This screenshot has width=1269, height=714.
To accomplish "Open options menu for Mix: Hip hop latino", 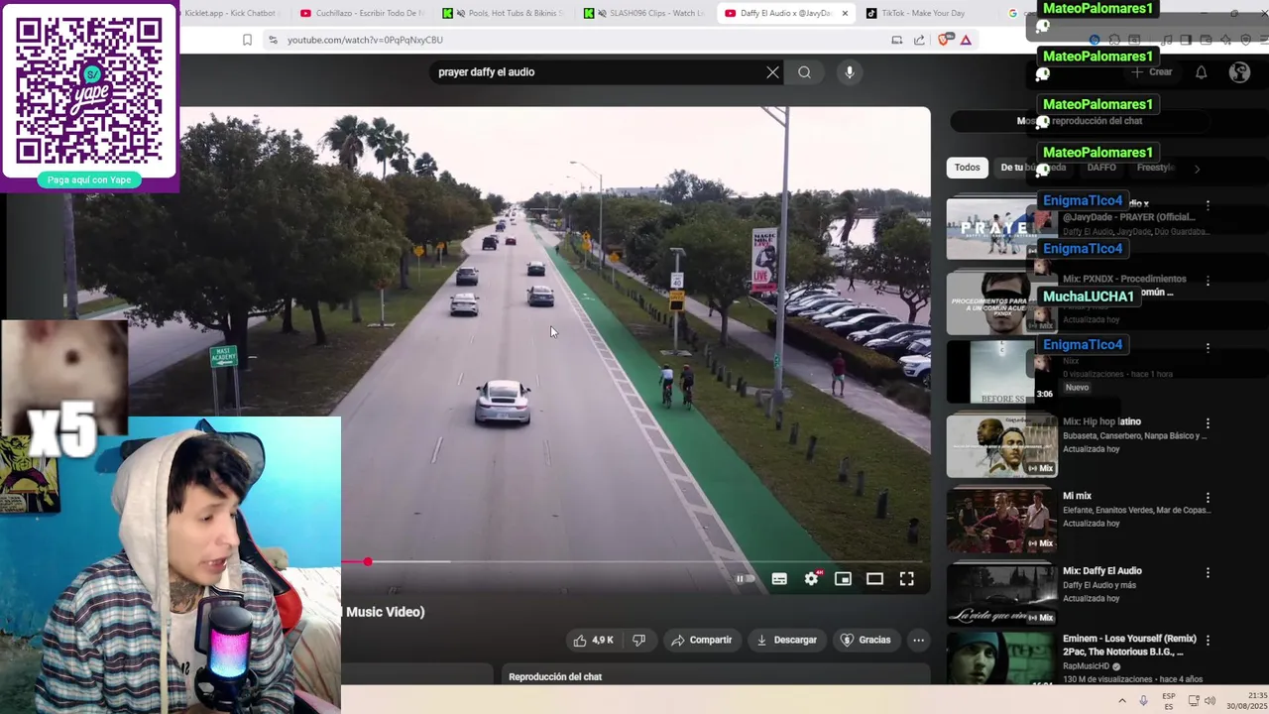I will pos(1208,423).
